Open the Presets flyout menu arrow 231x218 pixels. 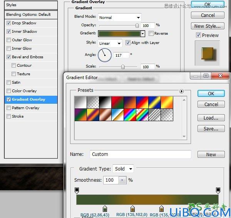pyautogui.click(x=181, y=91)
